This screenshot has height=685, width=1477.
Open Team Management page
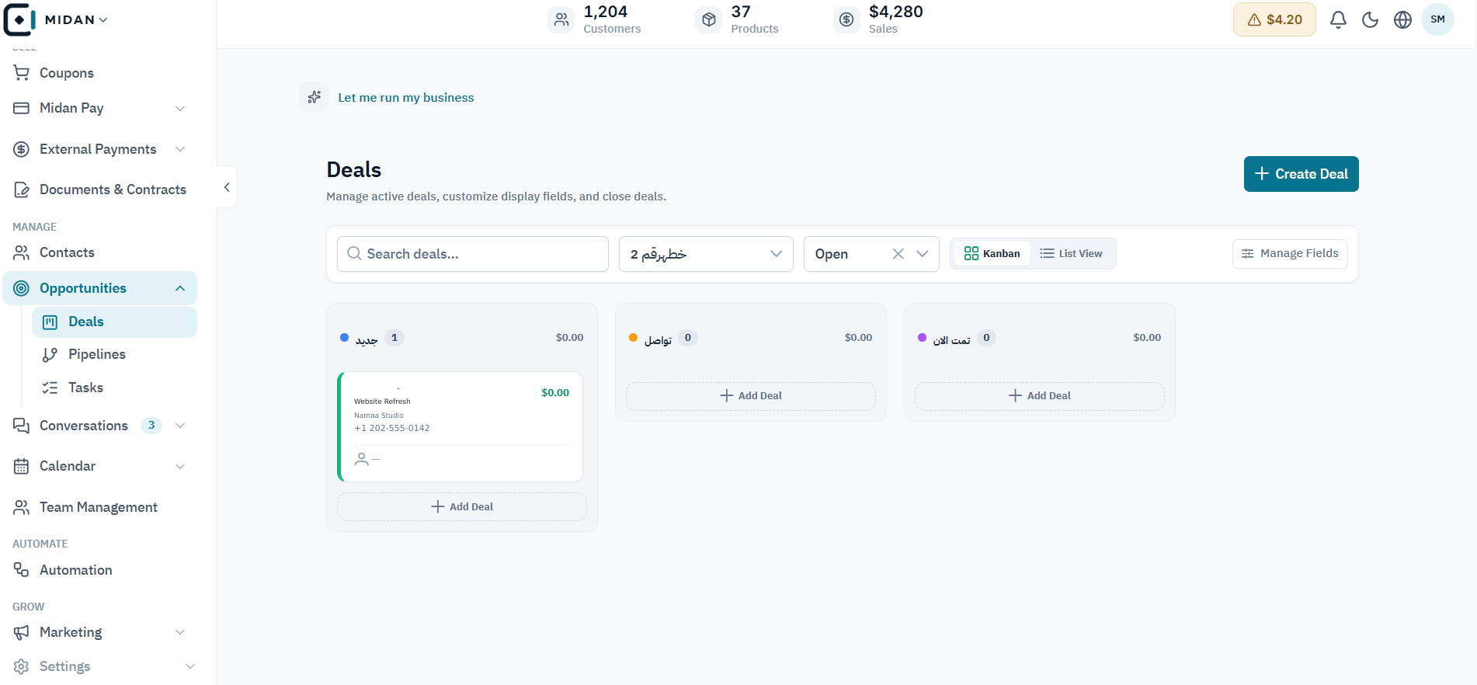pyautogui.click(x=99, y=507)
